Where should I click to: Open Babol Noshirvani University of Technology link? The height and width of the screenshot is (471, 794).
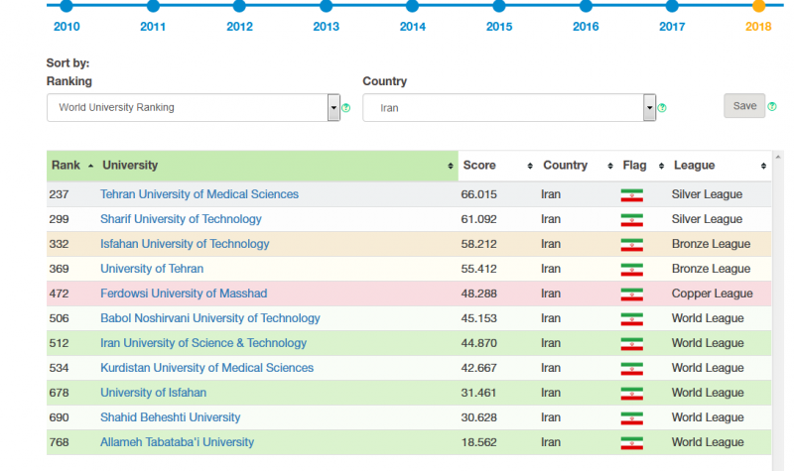210,318
